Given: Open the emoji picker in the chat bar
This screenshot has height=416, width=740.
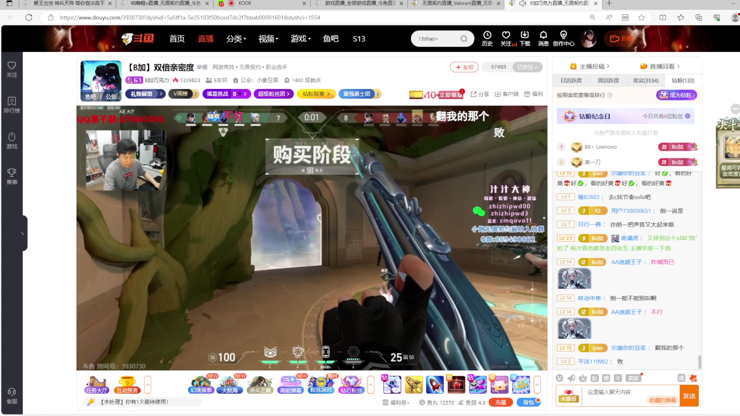Looking at the screenshot, I should [560, 378].
